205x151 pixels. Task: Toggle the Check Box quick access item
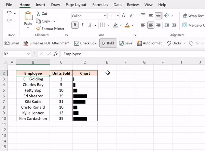tap(85, 43)
